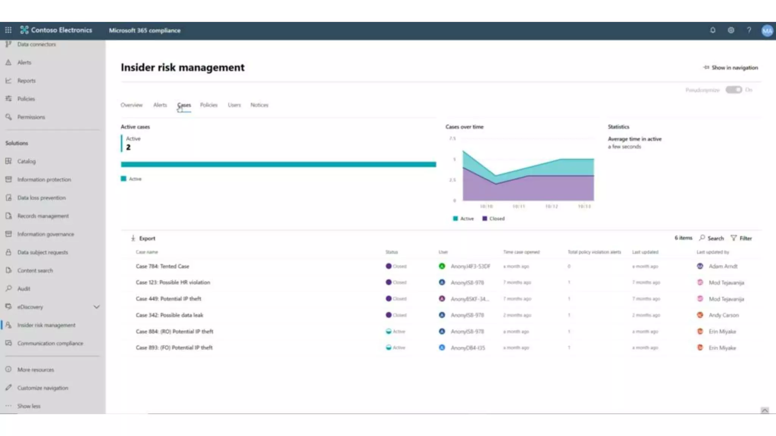
Task: Open the app launcher waffle icon
Action: (x=8, y=30)
